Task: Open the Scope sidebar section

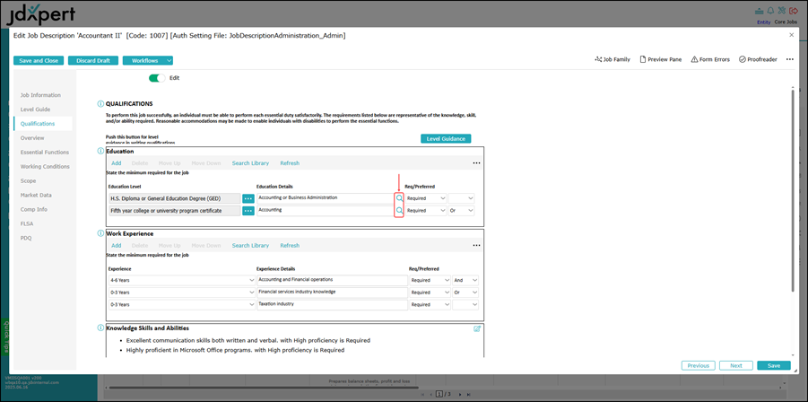Action: tap(29, 181)
